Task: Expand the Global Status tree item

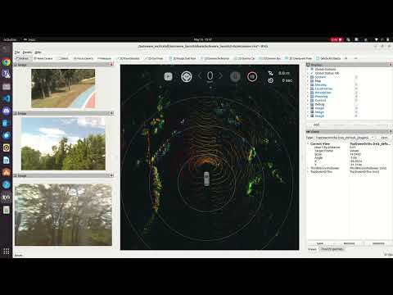Action: tap(308, 73)
